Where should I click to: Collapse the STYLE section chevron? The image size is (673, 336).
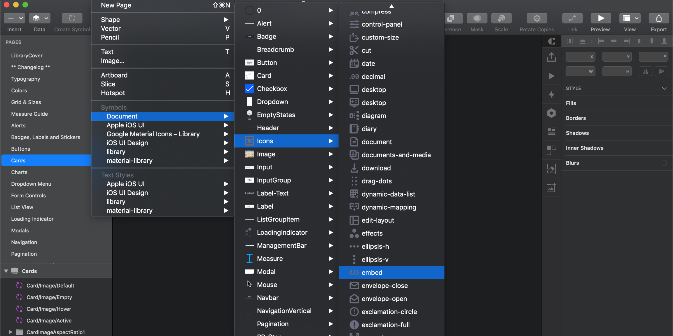point(664,88)
